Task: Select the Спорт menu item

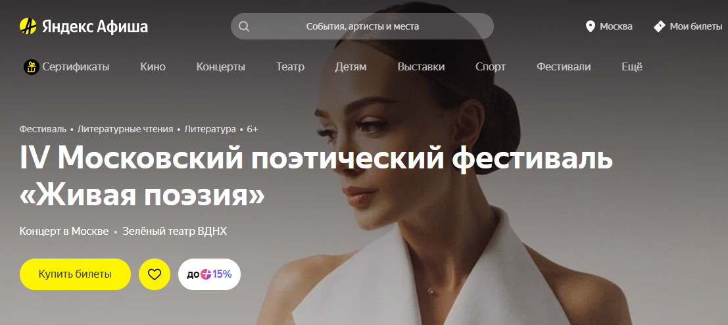Action: pyautogui.click(x=491, y=67)
